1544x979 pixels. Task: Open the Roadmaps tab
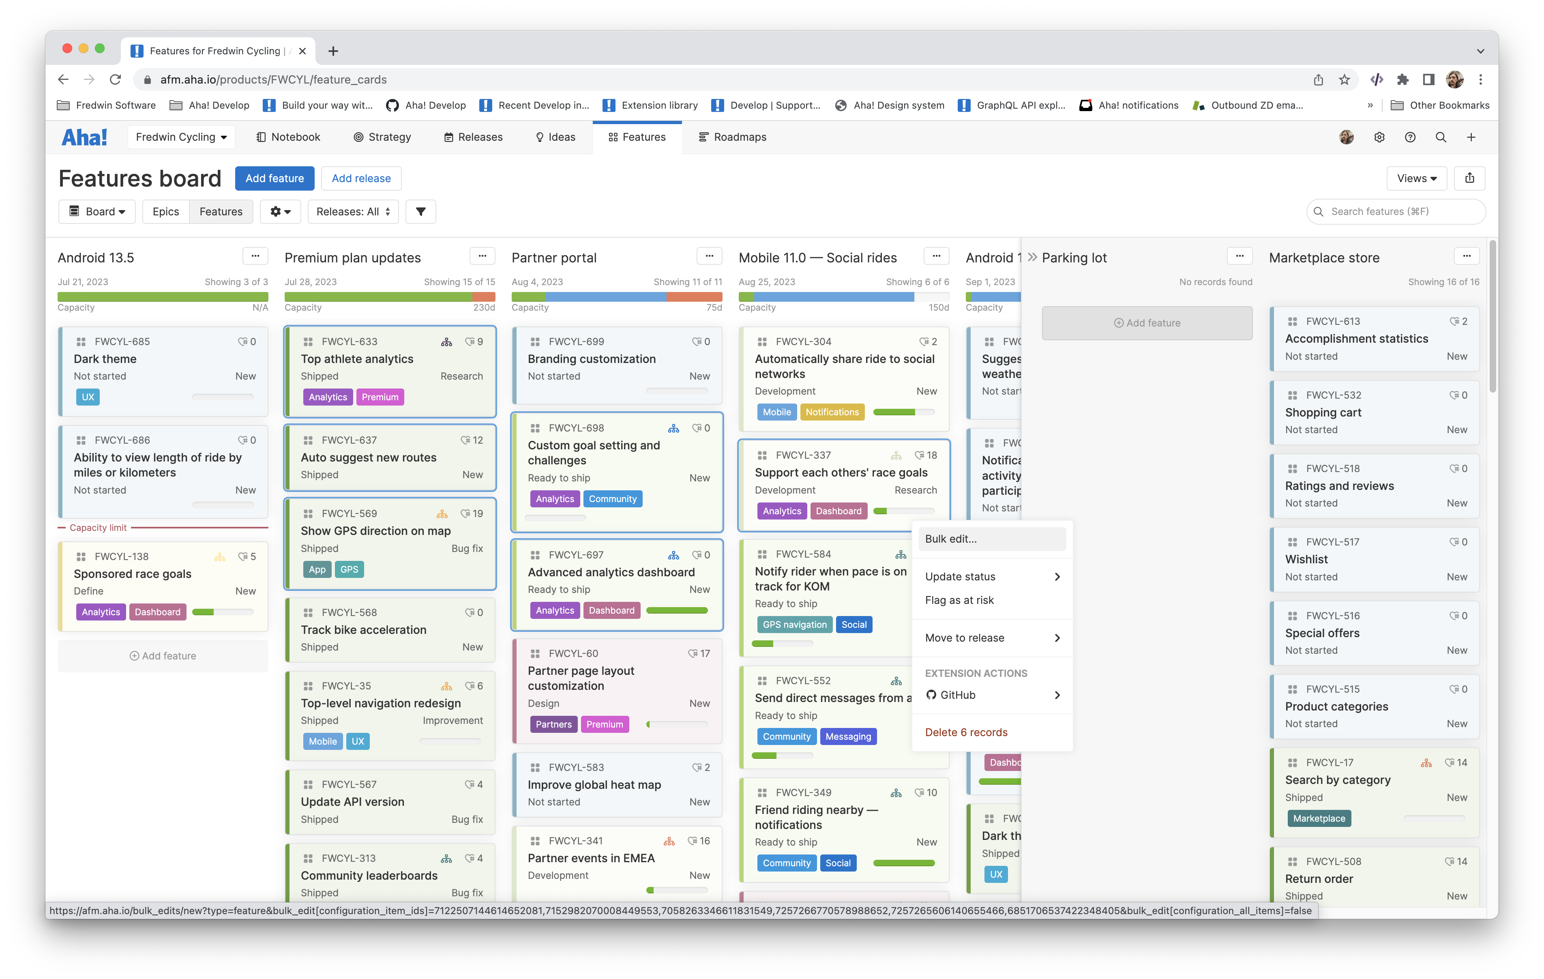732,137
